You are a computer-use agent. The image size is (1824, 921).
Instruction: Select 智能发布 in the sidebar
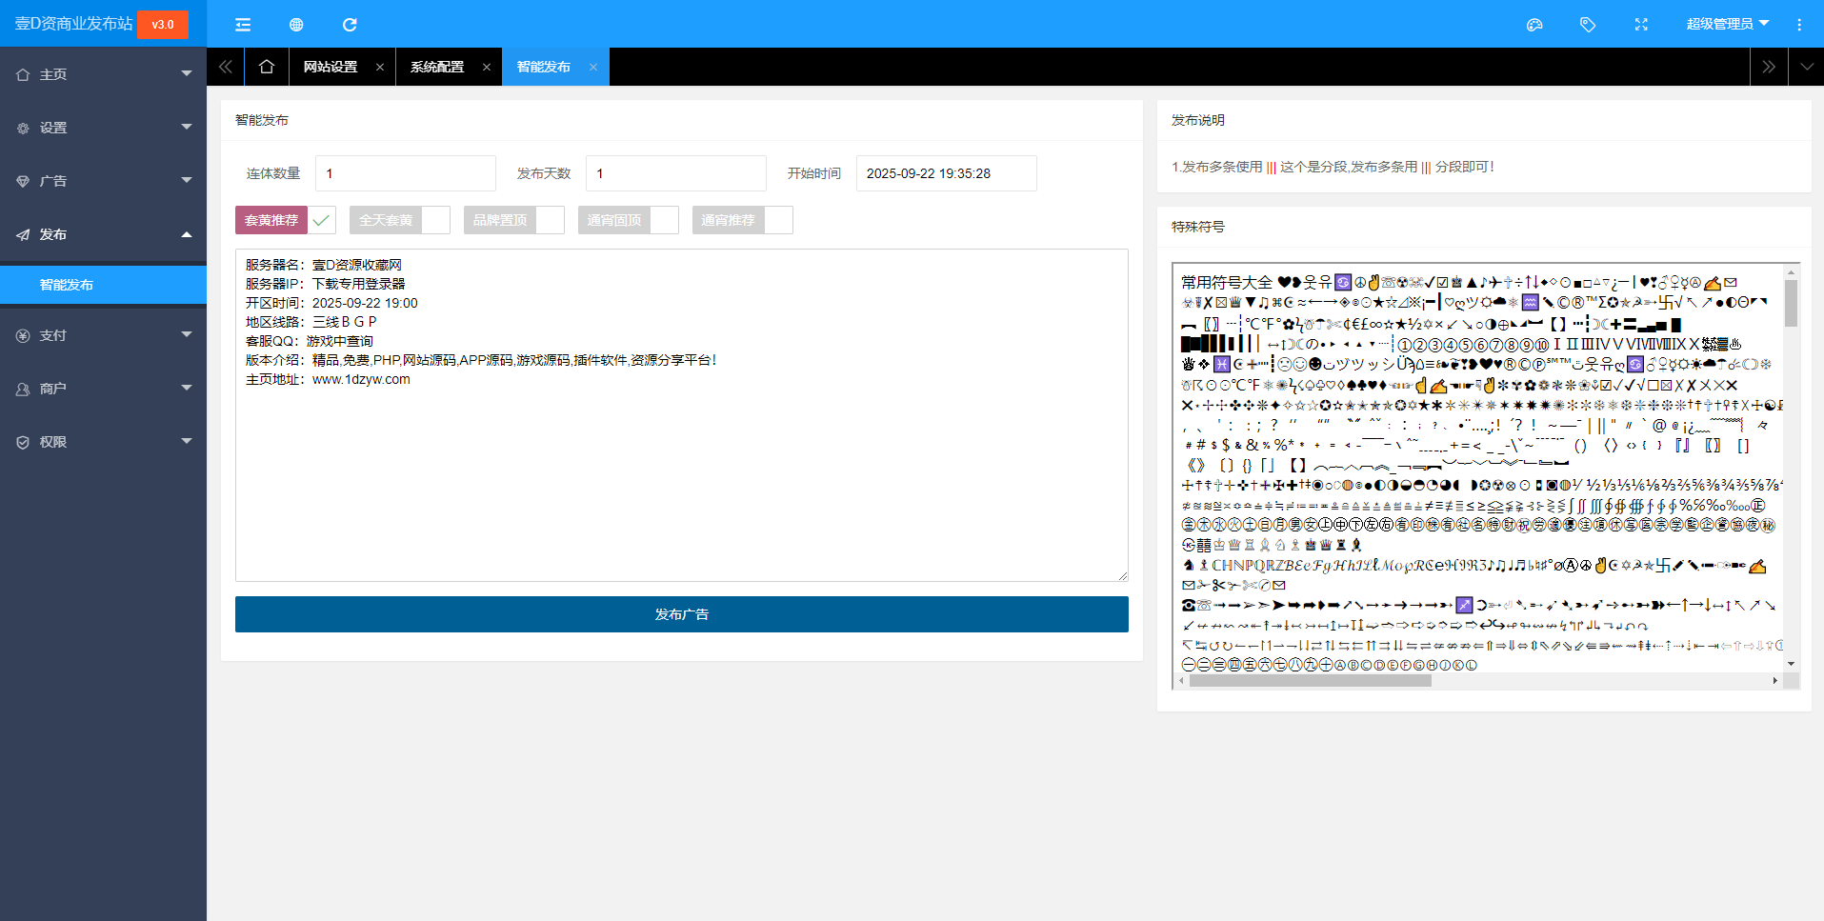66,284
